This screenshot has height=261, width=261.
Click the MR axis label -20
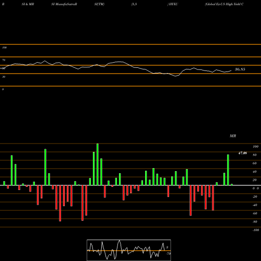click(255, 197)
